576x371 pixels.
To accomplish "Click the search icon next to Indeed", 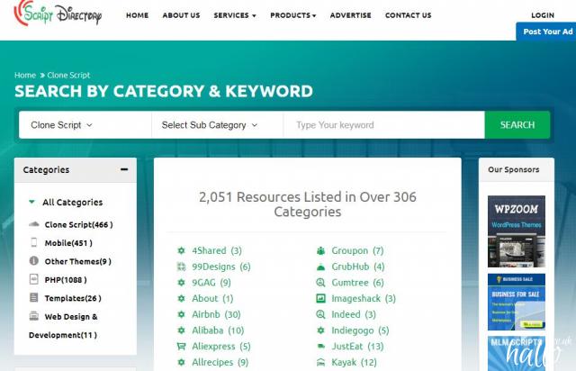I will click(x=320, y=314).
